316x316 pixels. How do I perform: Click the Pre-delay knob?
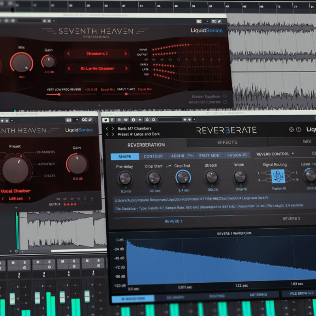coord(125,179)
